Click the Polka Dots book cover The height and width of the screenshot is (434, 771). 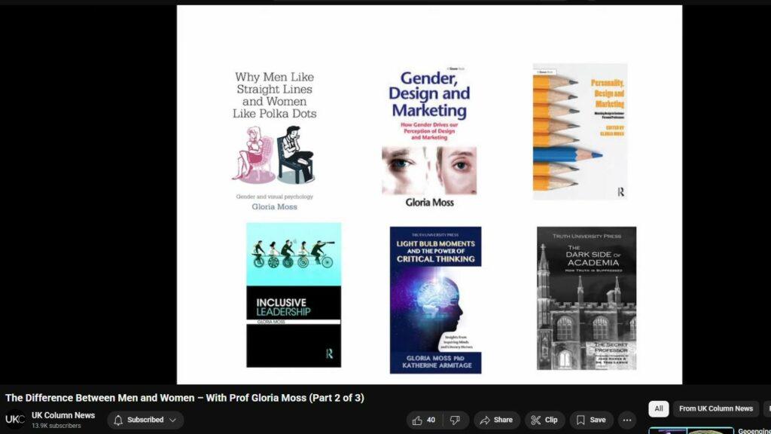(274, 141)
